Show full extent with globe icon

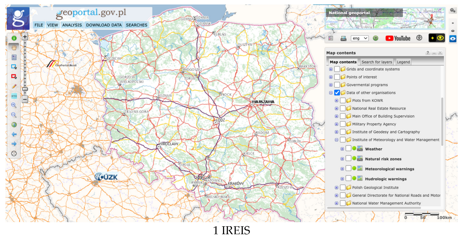pos(14,125)
